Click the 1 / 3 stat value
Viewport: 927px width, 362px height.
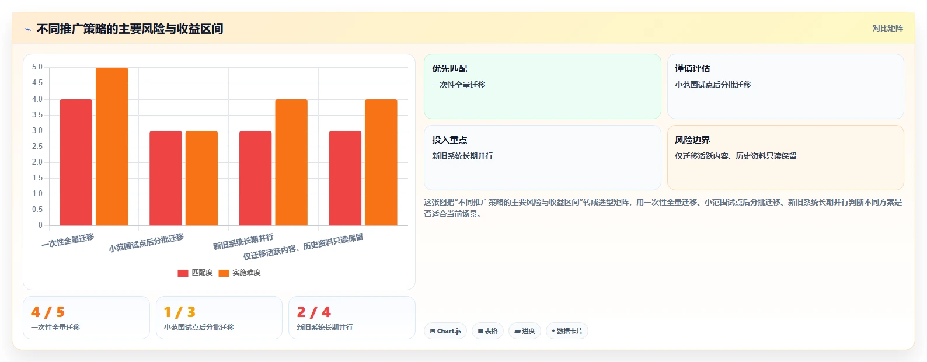click(180, 312)
